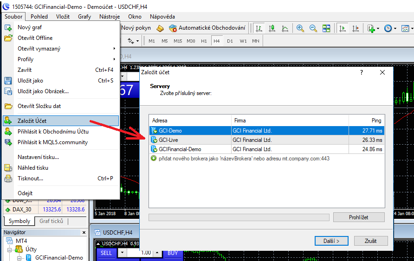The width and height of the screenshot is (414, 261).
Task: Switch to H1 timeframe
Action: coord(204,41)
